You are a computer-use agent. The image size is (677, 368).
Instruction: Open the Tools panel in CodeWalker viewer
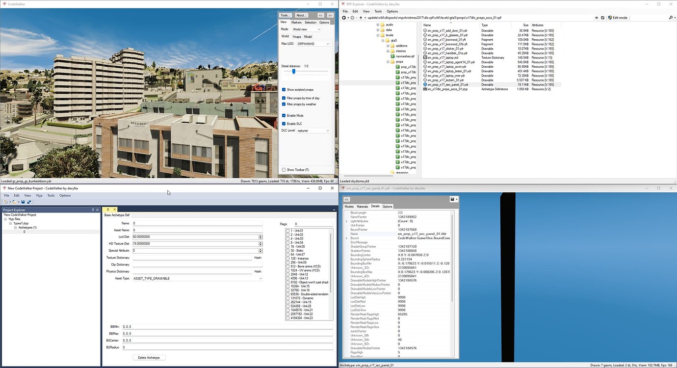285,15
